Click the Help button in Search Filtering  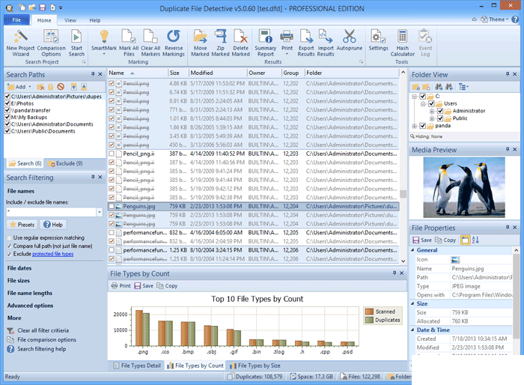(x=53, y=225)
